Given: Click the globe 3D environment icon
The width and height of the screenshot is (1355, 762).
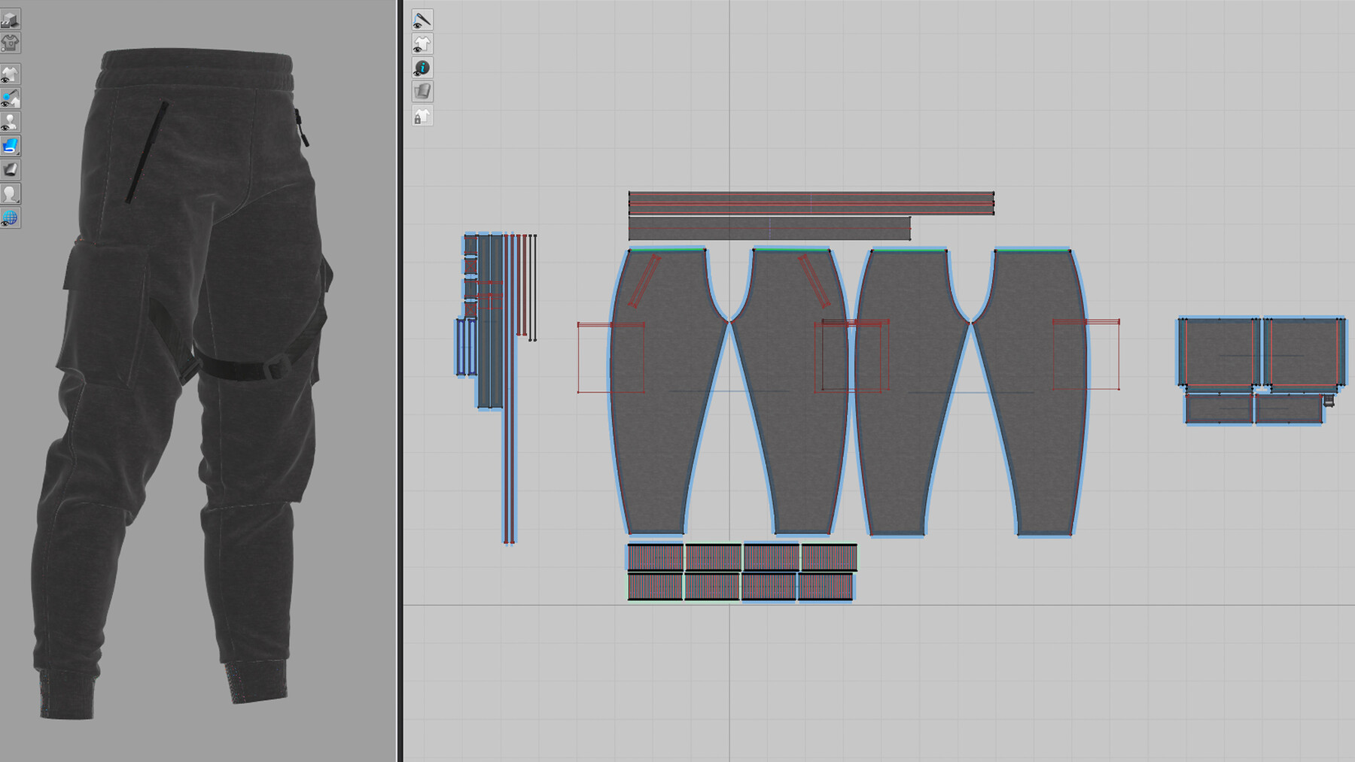Looking at the screenshot, I should tap(11, 219).
